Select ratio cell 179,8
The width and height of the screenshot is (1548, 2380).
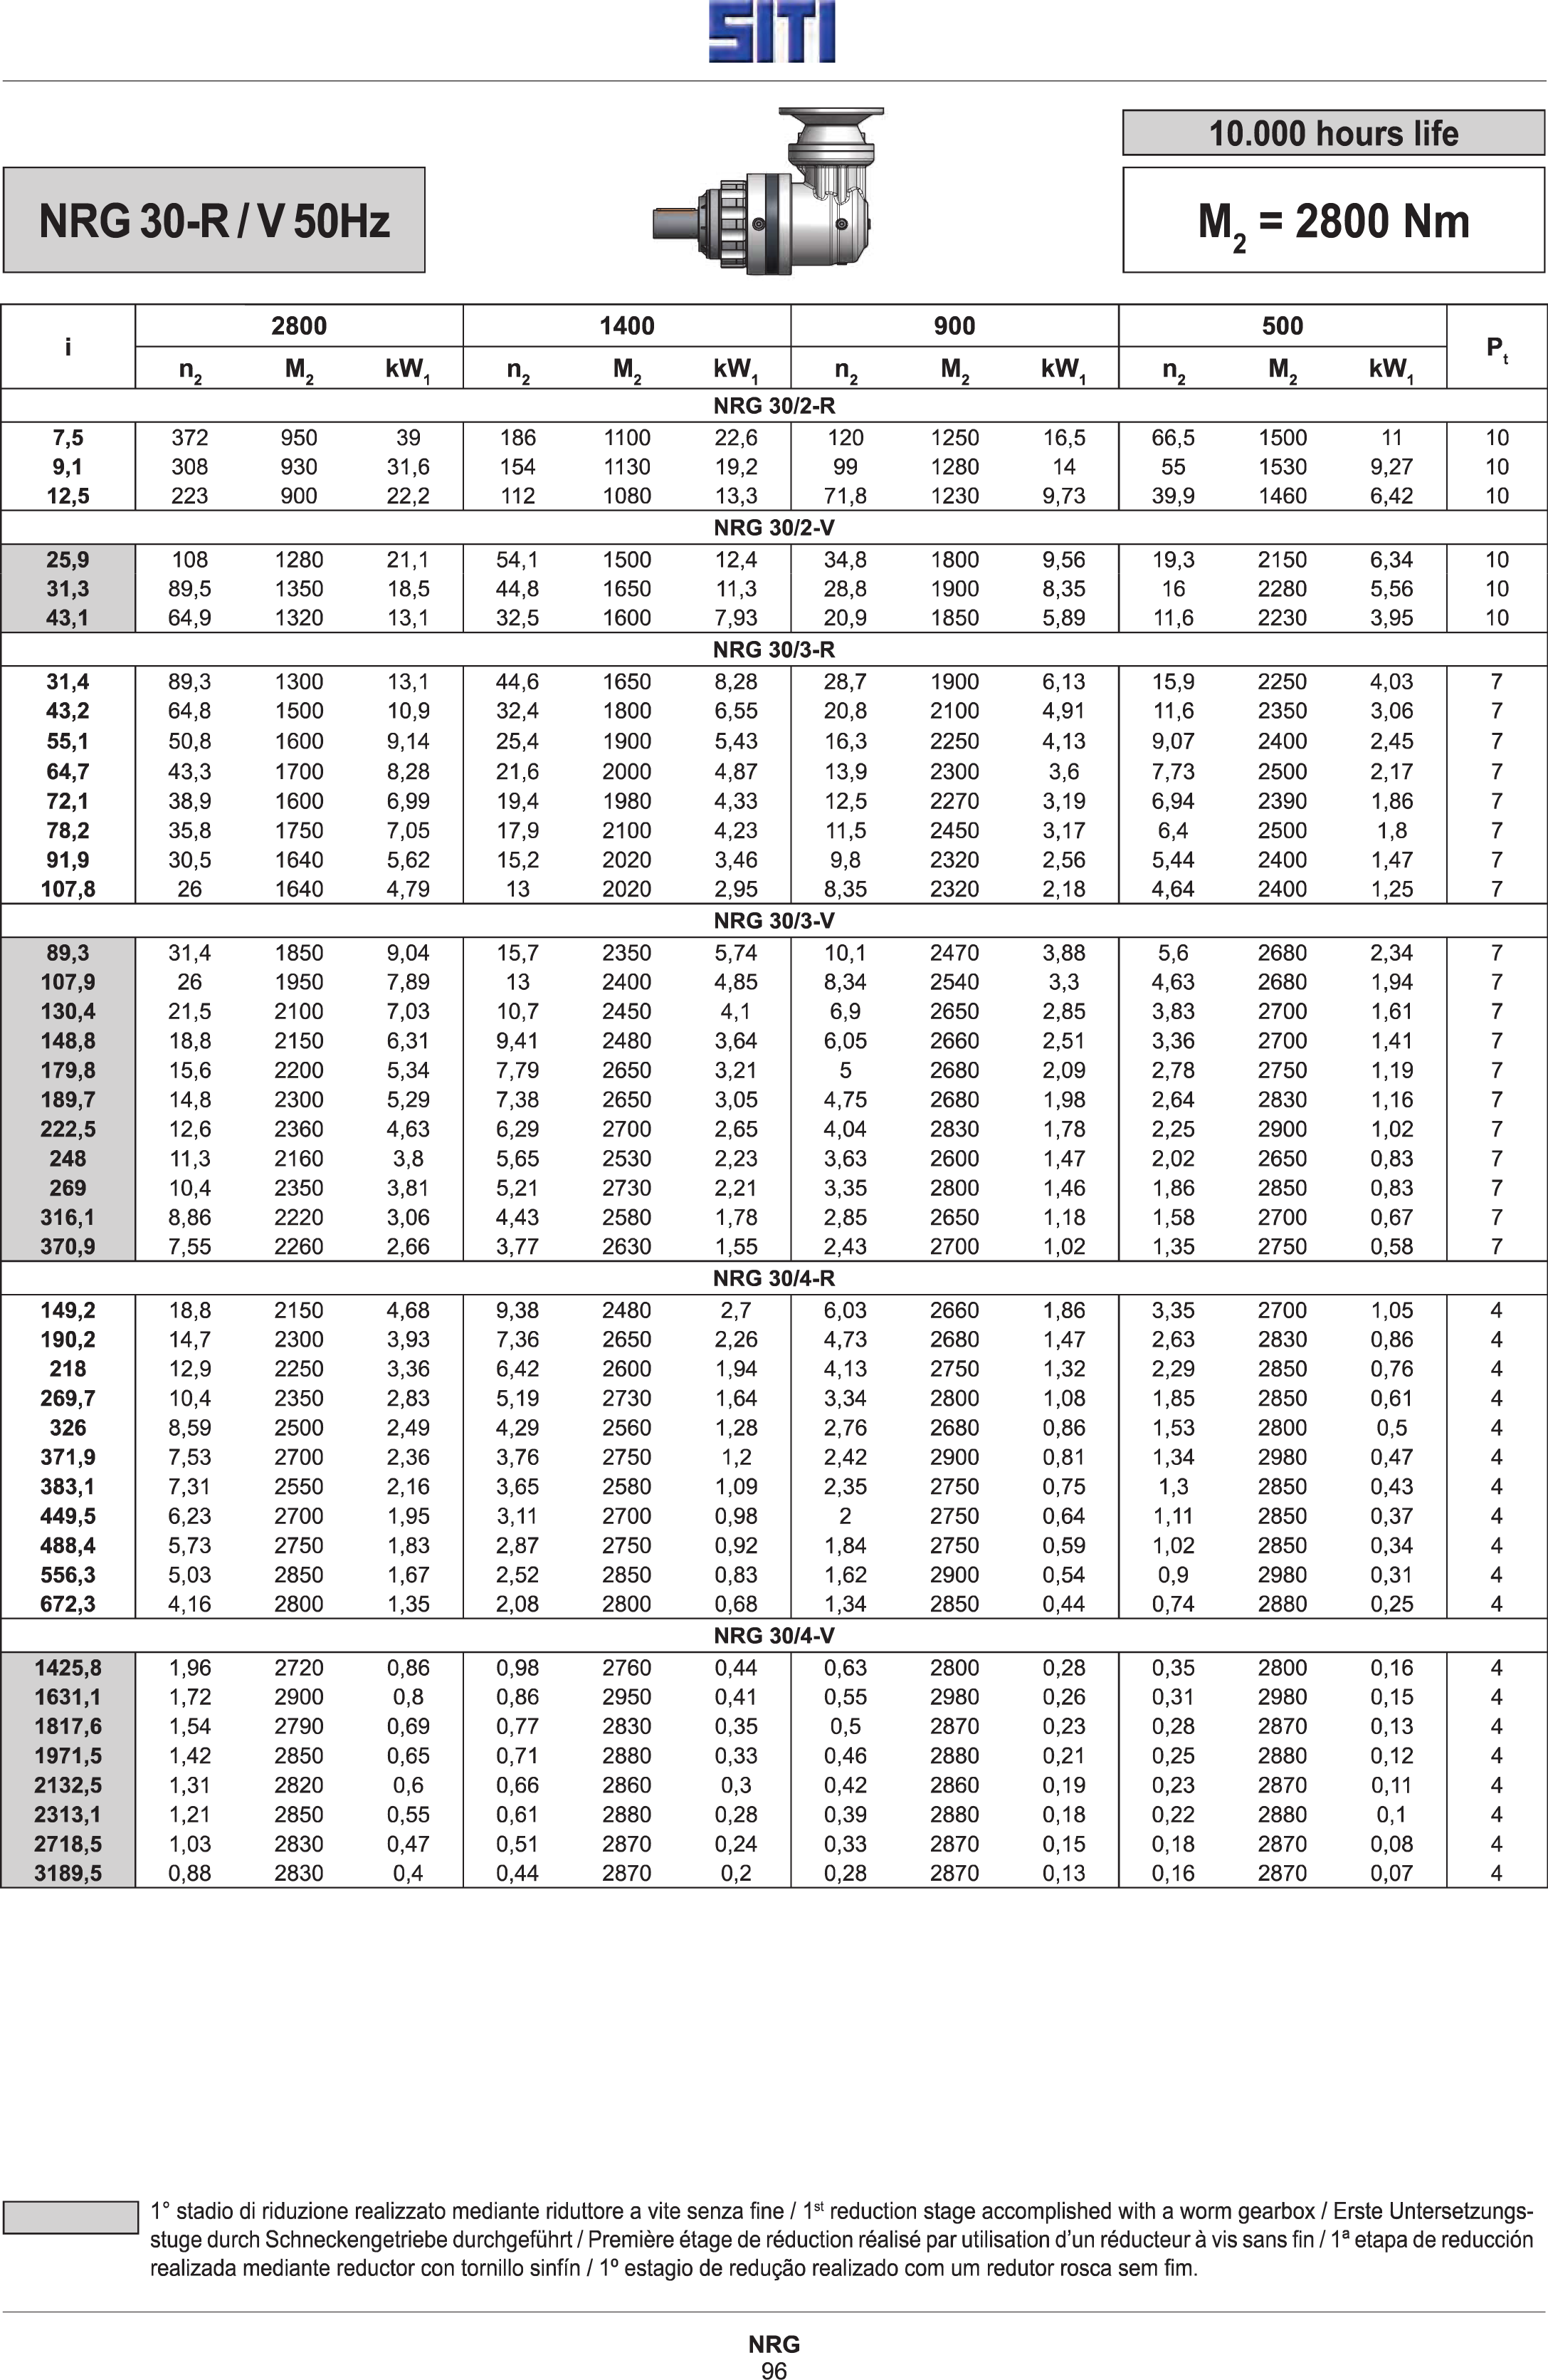point(68,1070)
